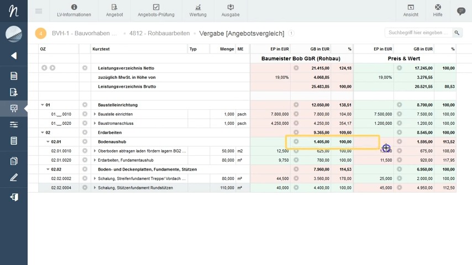This screenshot has width=472, height=265.
Task: Click the search magnifier button
Action: (x=457, y=33)
